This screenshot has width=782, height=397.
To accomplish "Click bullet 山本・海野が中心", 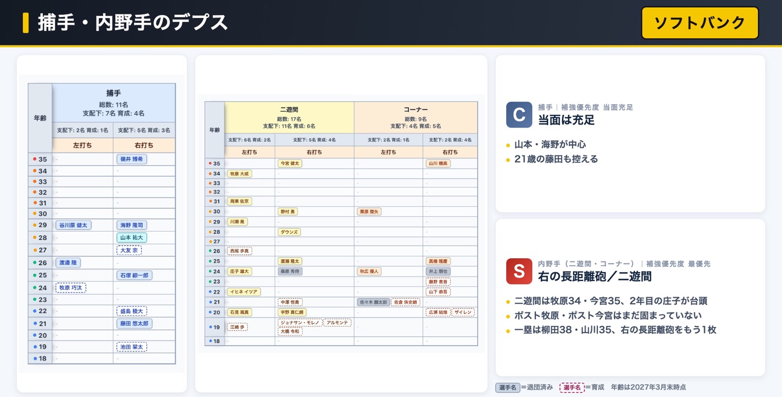I will (550, 145).
